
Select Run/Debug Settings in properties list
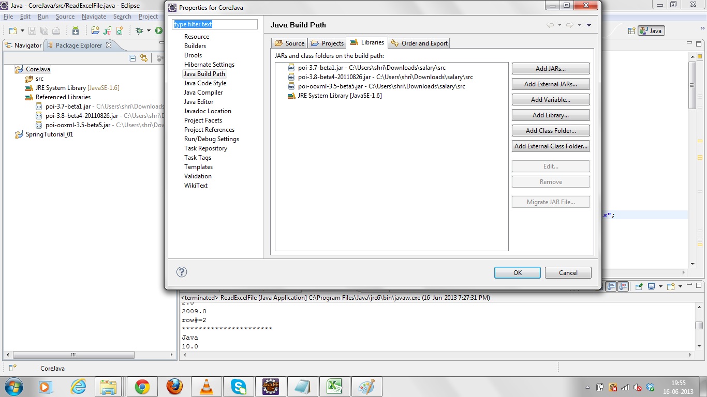pyautogui.click(x=212, y=139)
